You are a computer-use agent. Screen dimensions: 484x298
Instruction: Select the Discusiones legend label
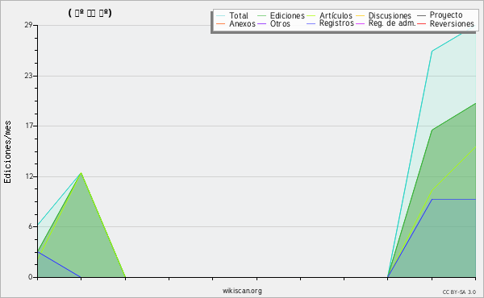pyautogui.click(x=390, y=15)
